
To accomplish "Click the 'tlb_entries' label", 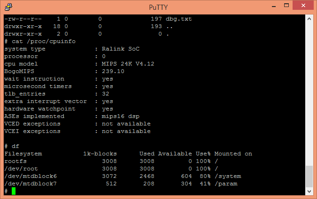I will [25, 94].
